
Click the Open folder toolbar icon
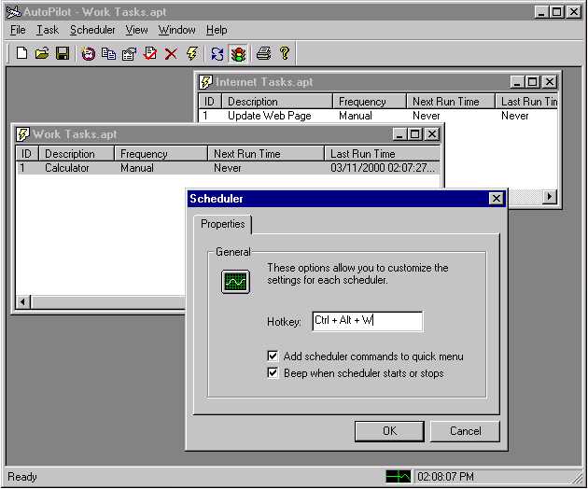pos(42,53)
